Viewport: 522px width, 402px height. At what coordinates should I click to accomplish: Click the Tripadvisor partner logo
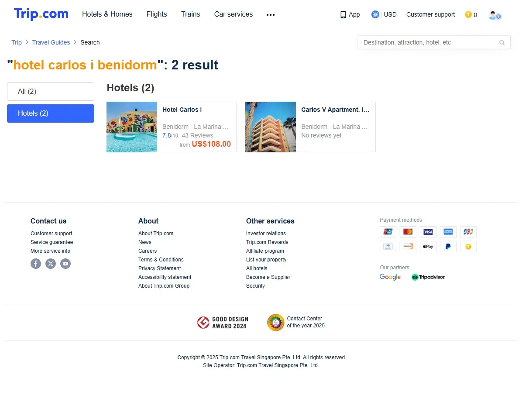click(428, 277)
